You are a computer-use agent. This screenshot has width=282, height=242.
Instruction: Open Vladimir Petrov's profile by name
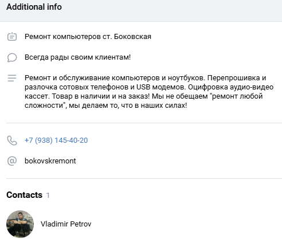[66, 224]
